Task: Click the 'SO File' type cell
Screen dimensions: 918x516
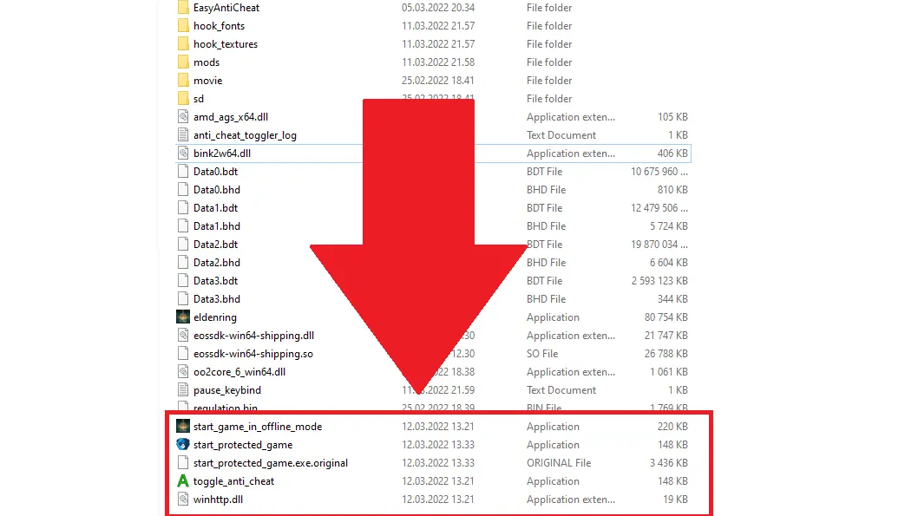Action: tap(542, 353)
